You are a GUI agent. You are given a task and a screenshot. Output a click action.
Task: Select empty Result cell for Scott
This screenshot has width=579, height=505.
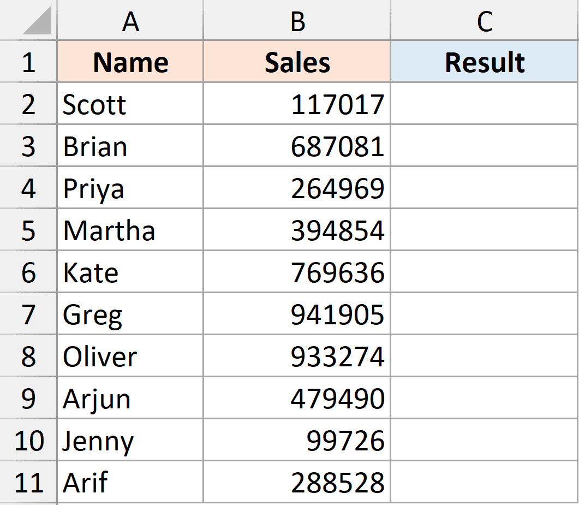(x=485, y=104)
